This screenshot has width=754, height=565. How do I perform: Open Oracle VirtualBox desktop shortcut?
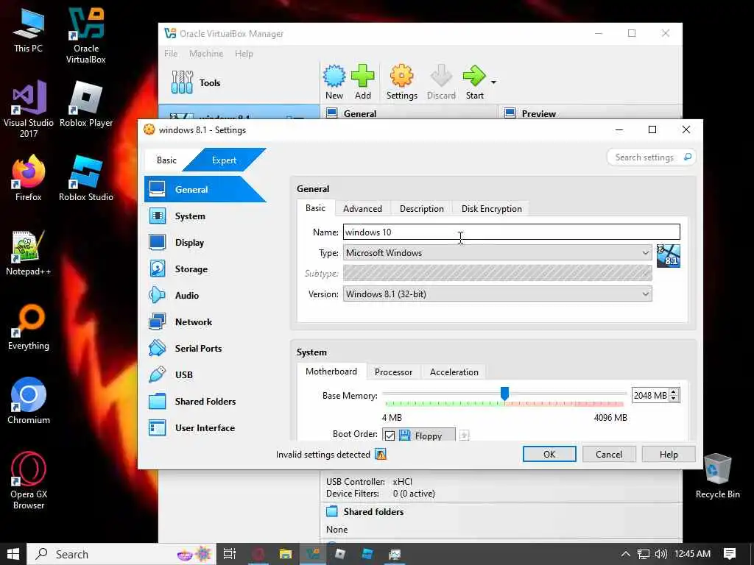tap(86, 35)
